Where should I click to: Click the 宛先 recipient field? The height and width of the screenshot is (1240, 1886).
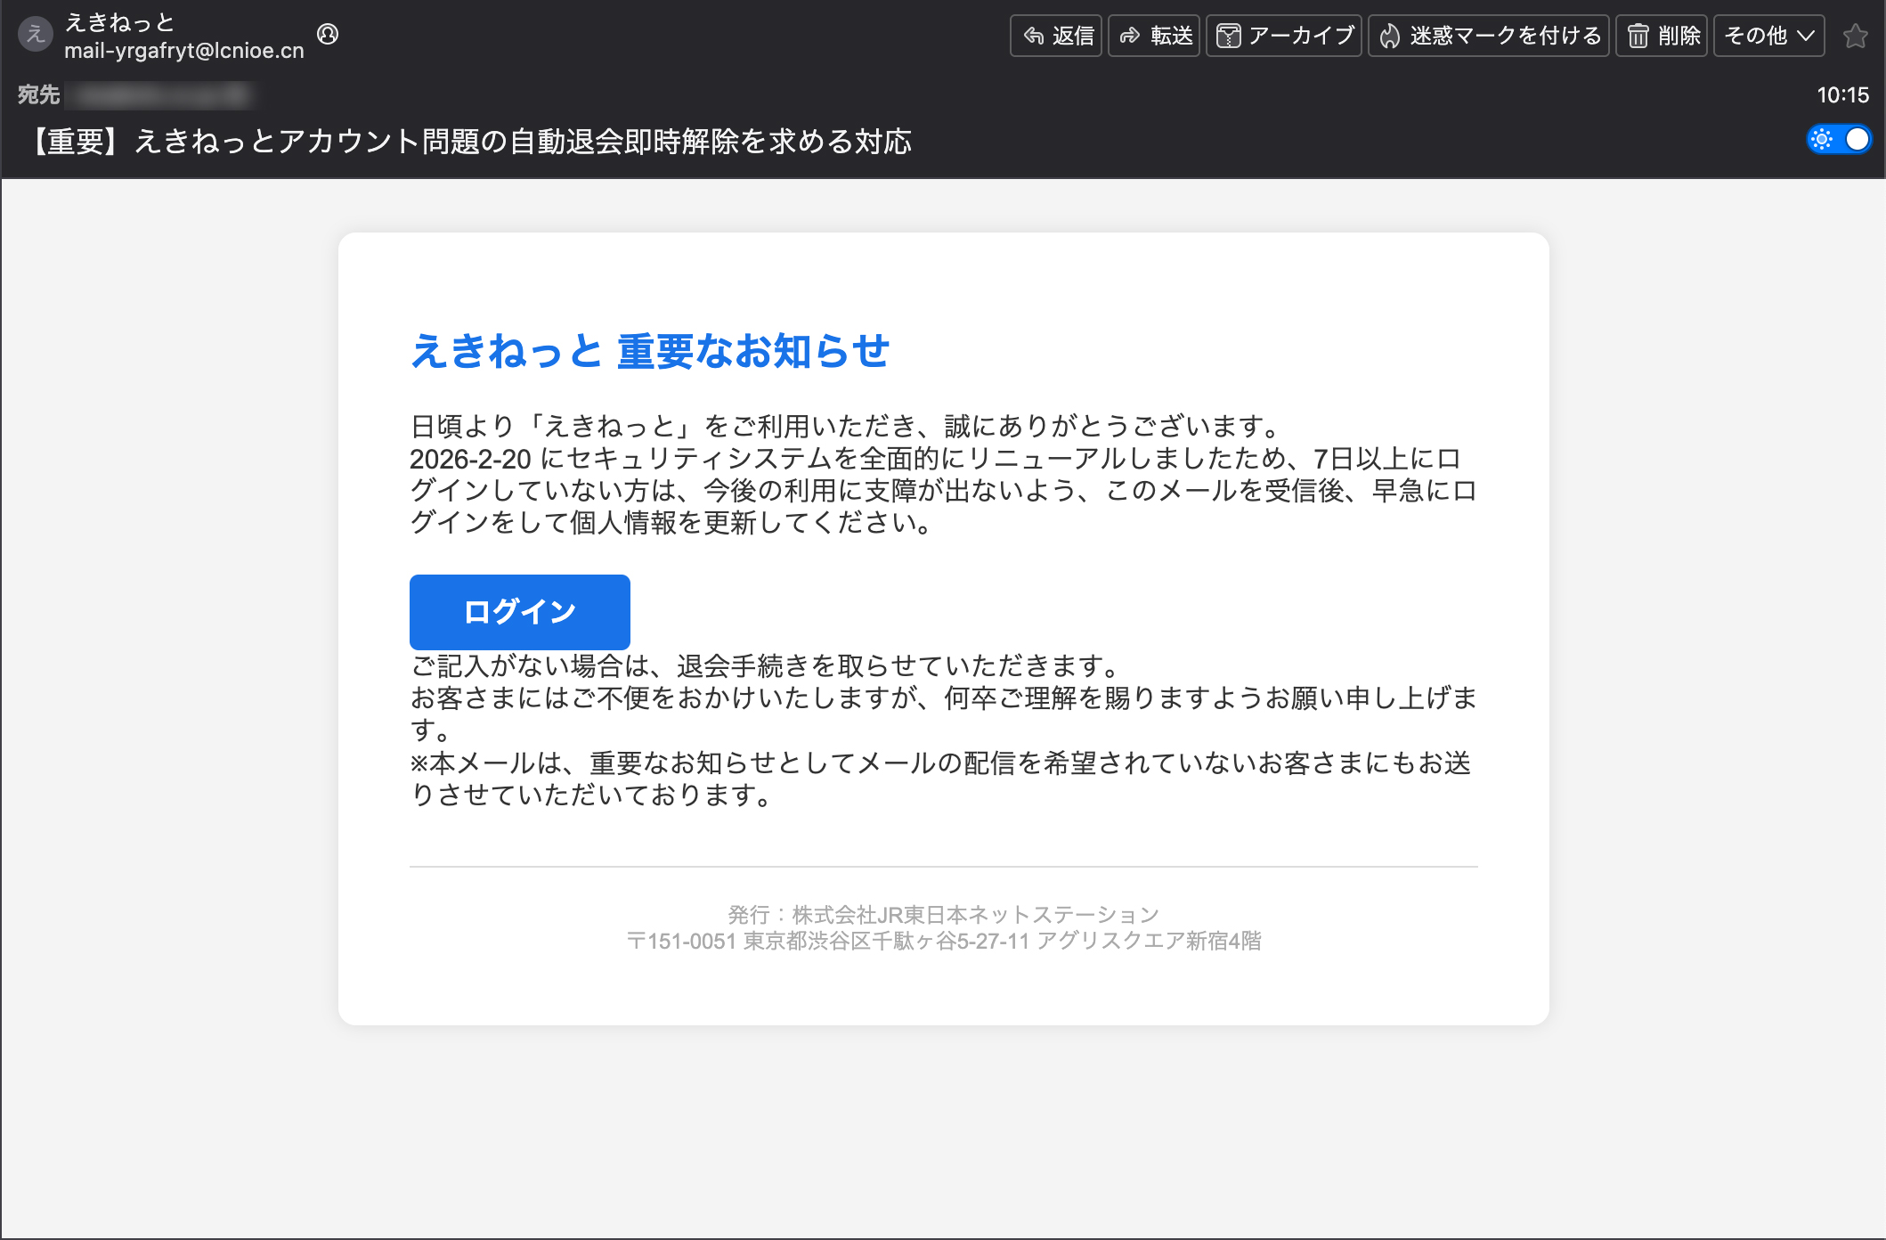point(37,95)
